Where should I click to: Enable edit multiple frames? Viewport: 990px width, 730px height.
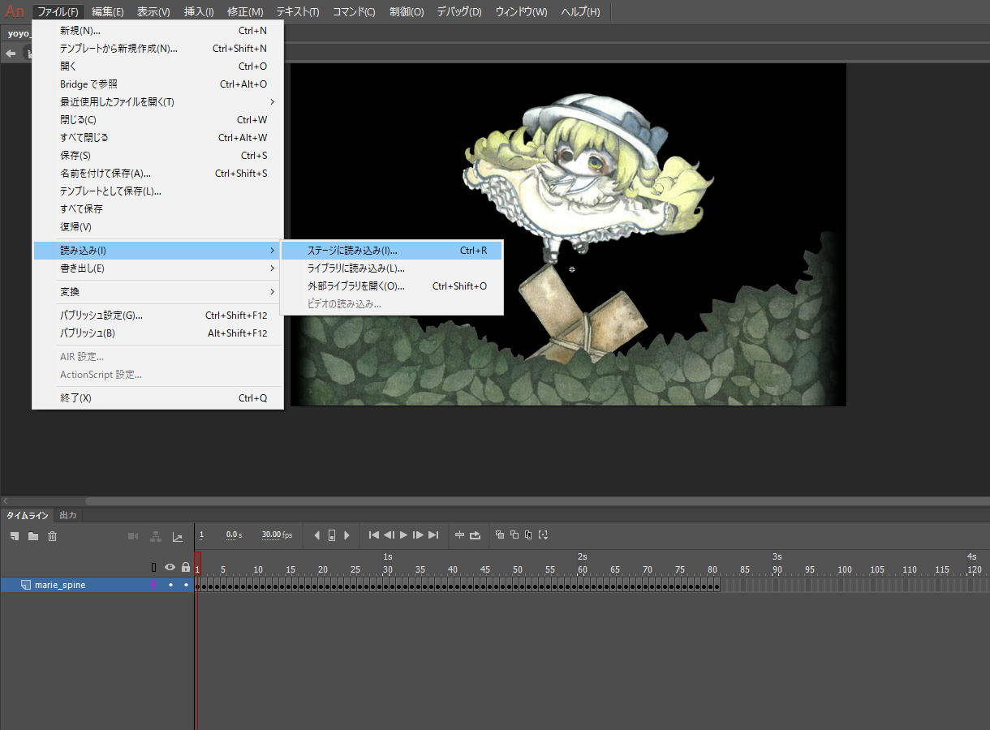tap(529, 535)
